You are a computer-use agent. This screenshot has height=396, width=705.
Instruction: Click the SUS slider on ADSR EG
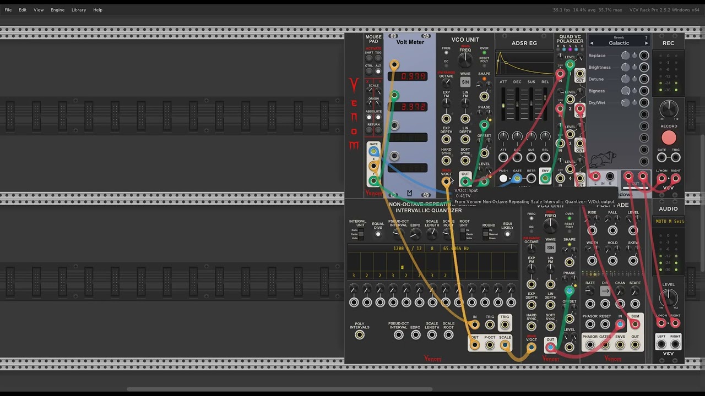pyautogui.click(x=531, y=105)
